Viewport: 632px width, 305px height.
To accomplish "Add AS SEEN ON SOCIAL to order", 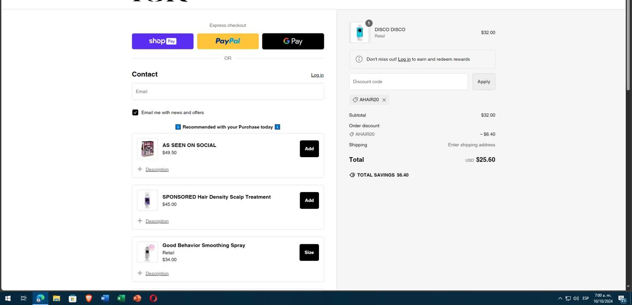I will [x=309, y=149].
